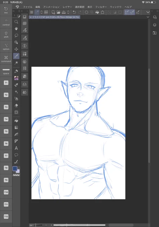
Task: Open the ウィンドウ menu
Action: point(115,7)
